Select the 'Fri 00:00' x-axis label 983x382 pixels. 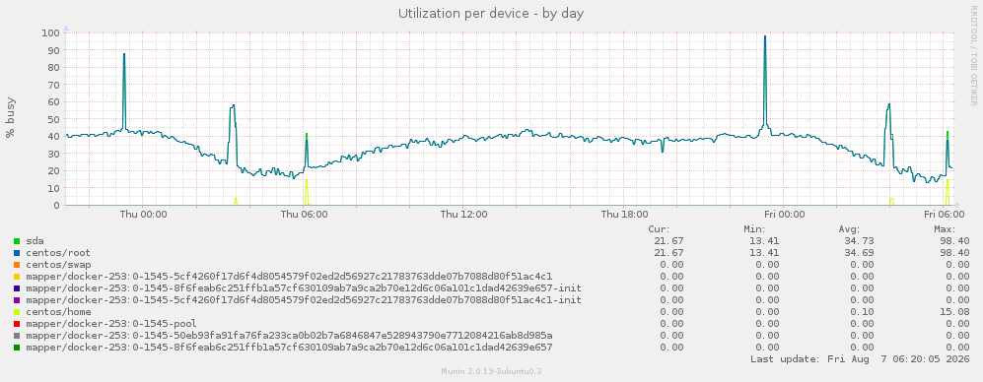coord(785,215)
